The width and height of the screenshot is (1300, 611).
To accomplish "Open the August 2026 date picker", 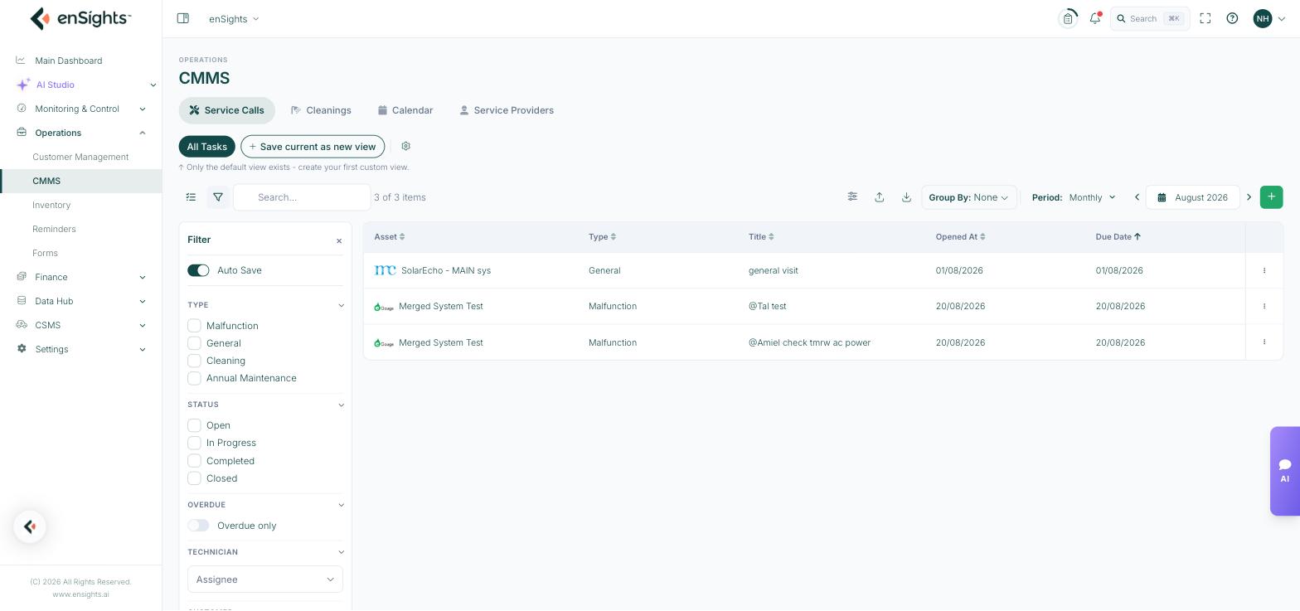I will tap(1192, 197).
